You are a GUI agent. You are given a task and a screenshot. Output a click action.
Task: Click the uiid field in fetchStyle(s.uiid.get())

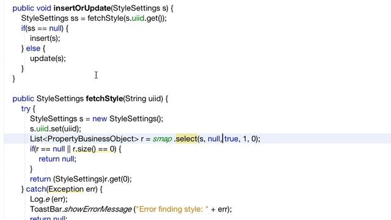click(138, 18)
